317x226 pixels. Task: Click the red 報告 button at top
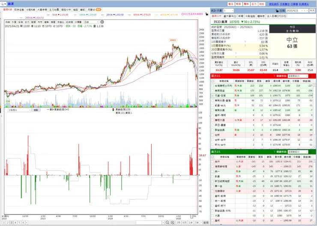coord(239,4)
